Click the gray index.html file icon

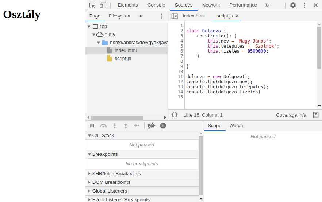click(110, 50)
